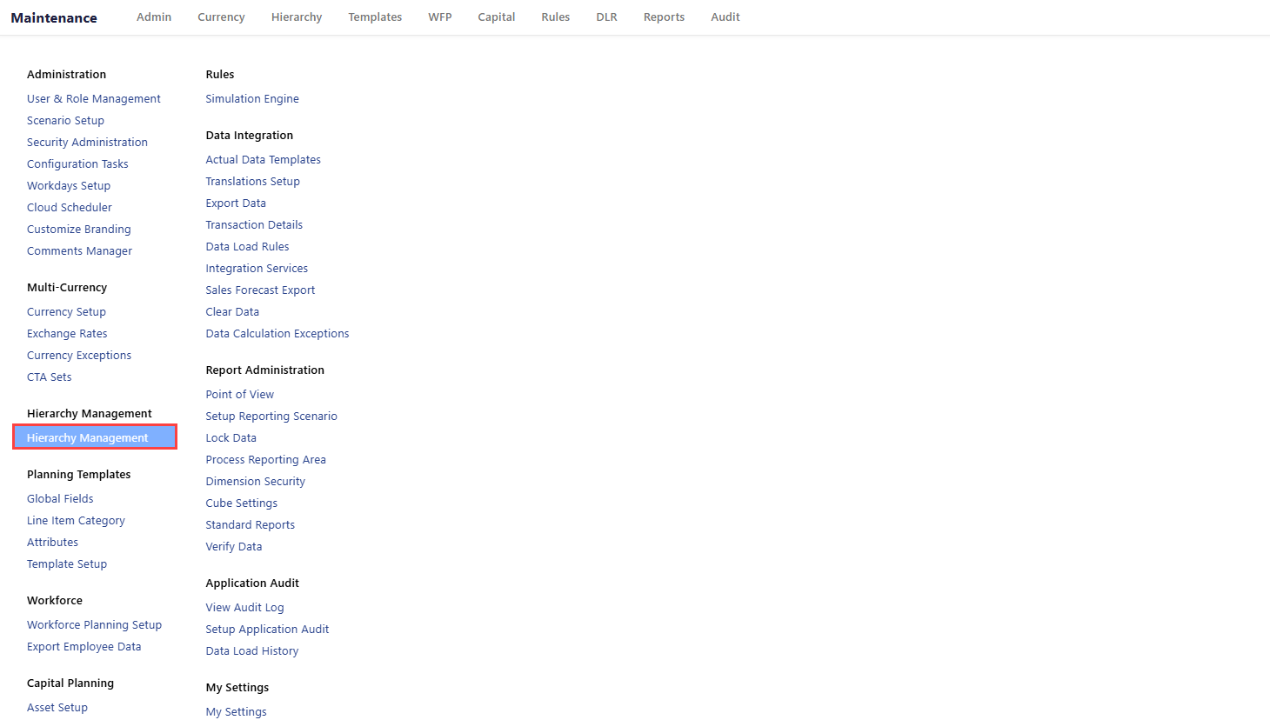Click Data Load Rules link
This screenshot has height=720, width=1270.
click(247, 246)
